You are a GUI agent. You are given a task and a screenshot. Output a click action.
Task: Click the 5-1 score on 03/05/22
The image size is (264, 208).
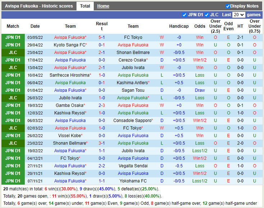pos(102,37)
